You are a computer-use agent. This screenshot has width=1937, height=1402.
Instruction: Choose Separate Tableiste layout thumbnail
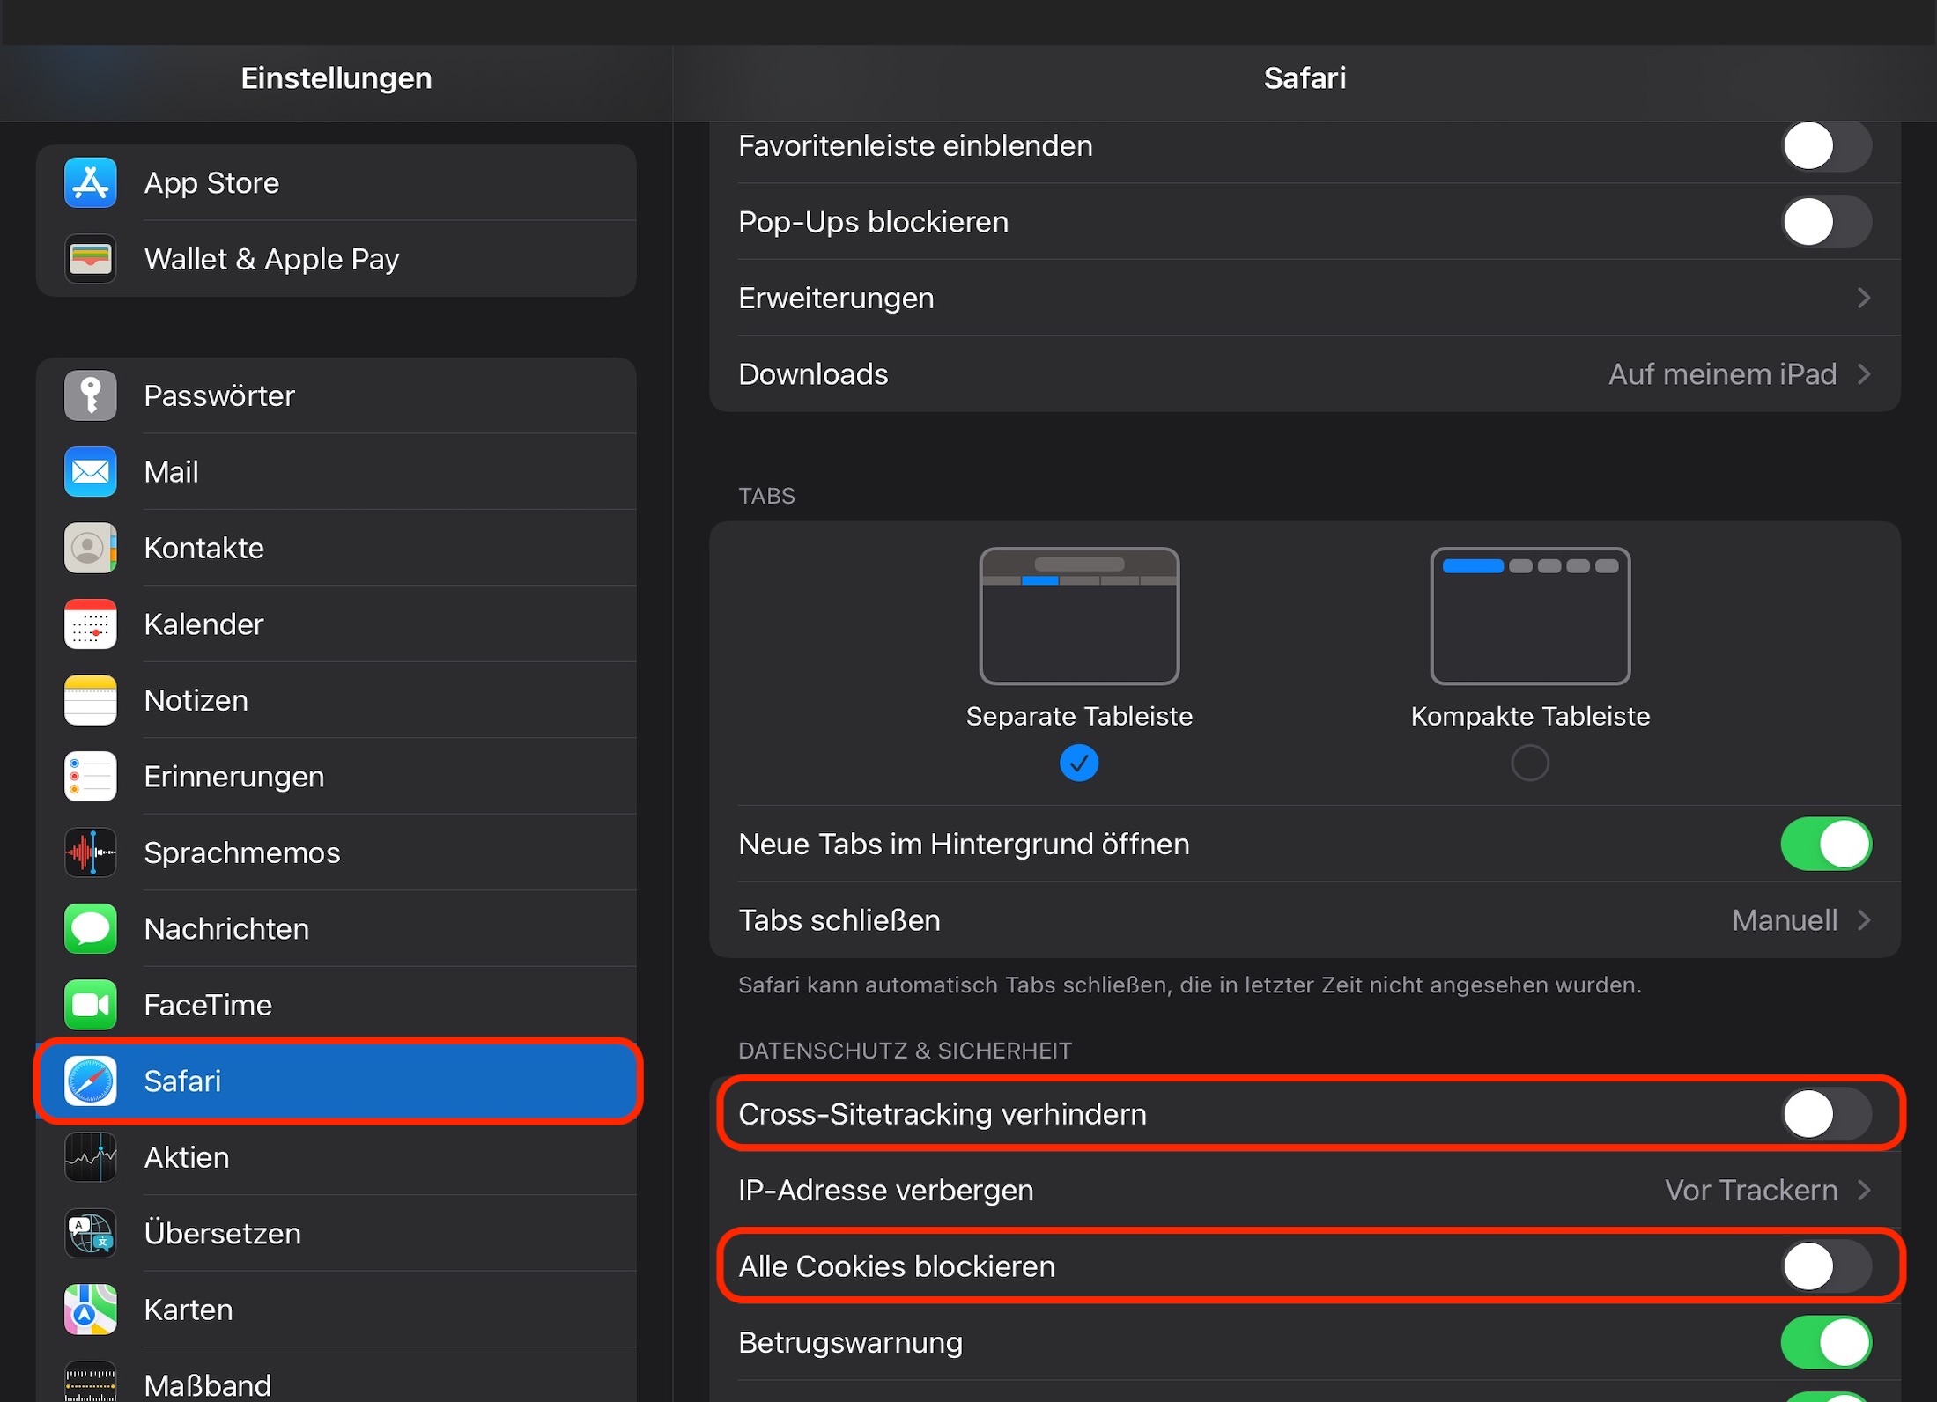(x=1079, y=616)
